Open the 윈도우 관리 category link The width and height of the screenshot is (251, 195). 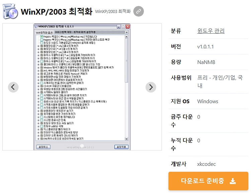pos(211,30)
